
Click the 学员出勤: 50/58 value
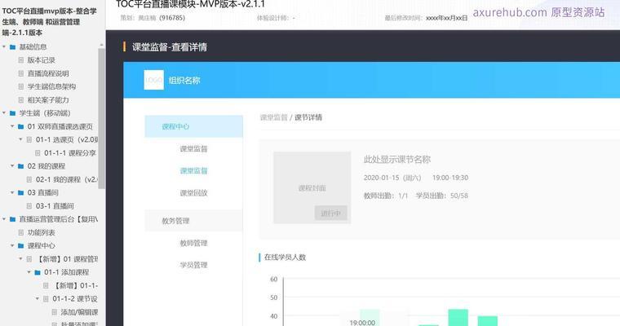tap(442, 196)
